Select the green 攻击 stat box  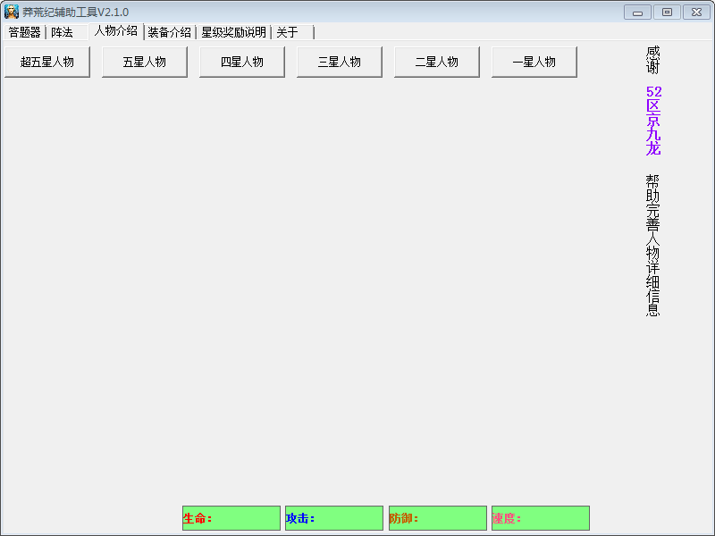[334, 518]
